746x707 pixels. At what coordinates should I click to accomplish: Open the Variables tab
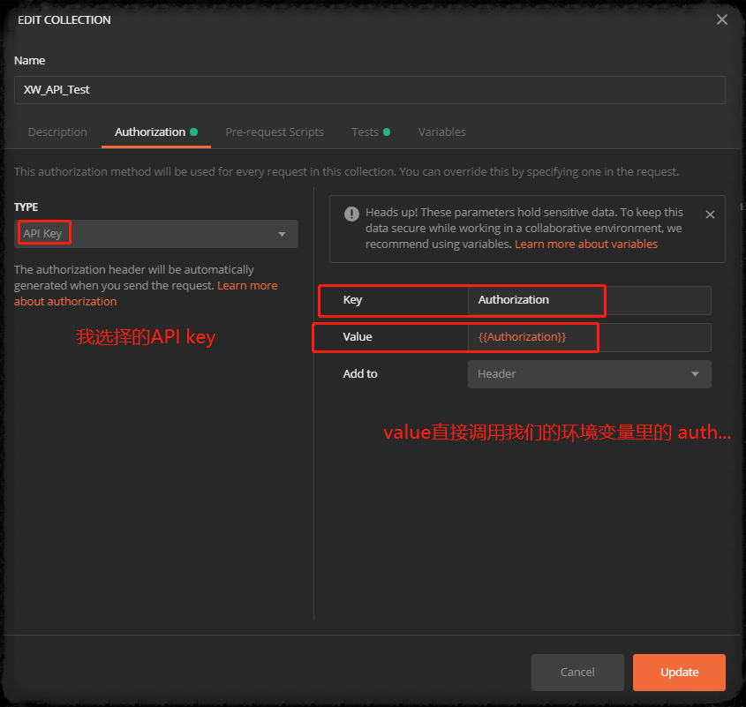[x=441, y=131]
